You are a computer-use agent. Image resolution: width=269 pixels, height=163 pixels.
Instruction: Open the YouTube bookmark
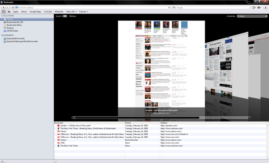(x=48, y=12)
